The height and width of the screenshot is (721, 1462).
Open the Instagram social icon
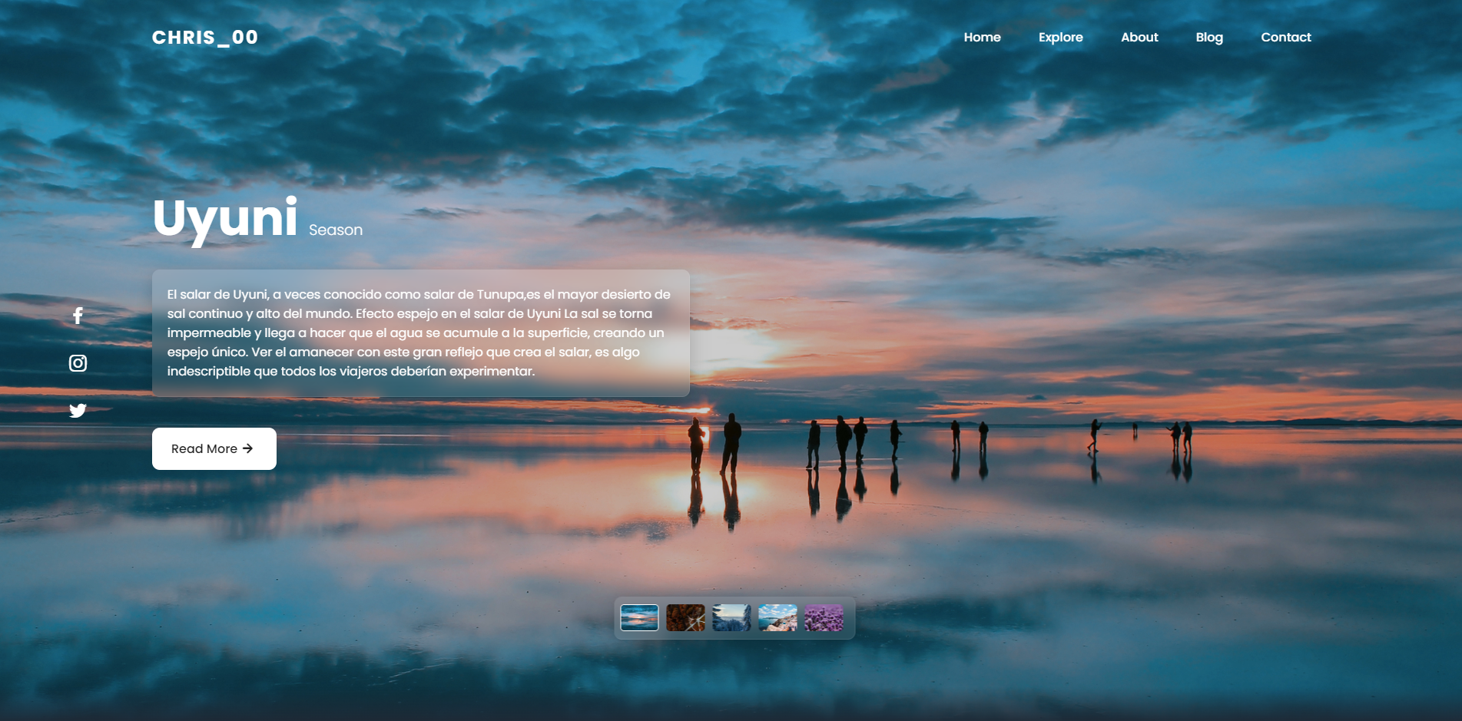78,363
